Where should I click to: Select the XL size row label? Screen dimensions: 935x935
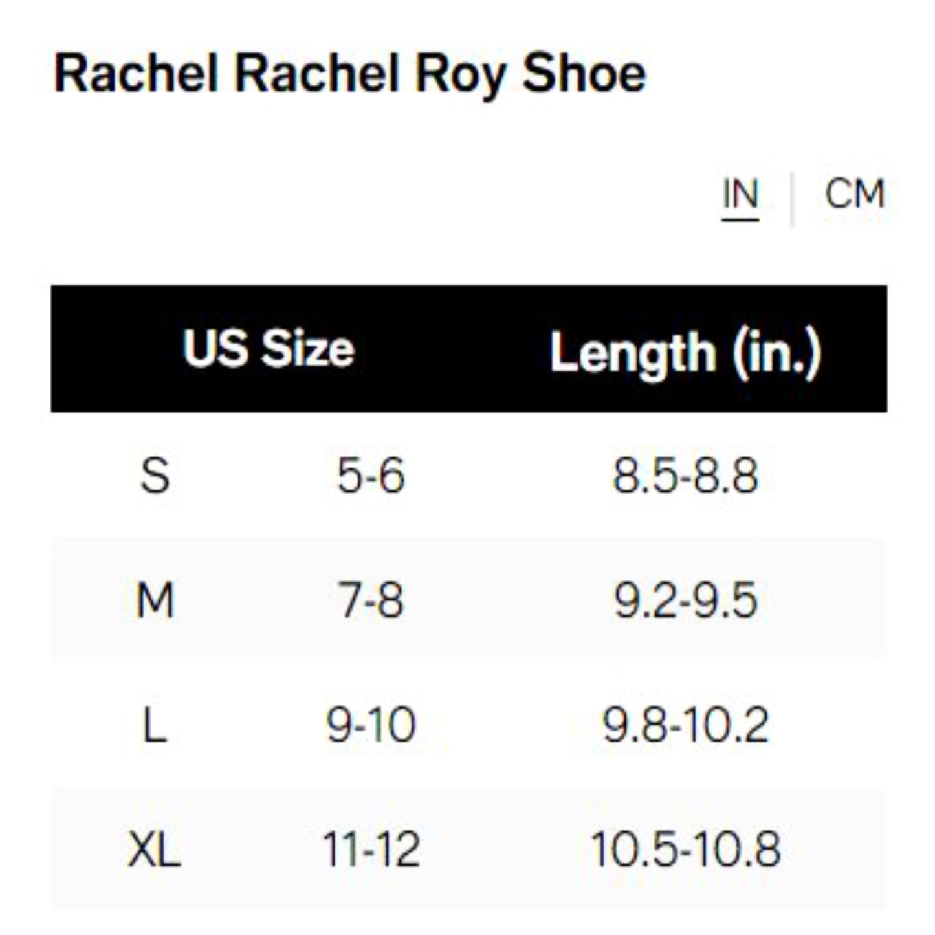tap(154, 849)
